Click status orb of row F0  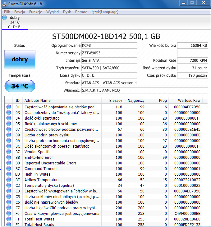9,213
